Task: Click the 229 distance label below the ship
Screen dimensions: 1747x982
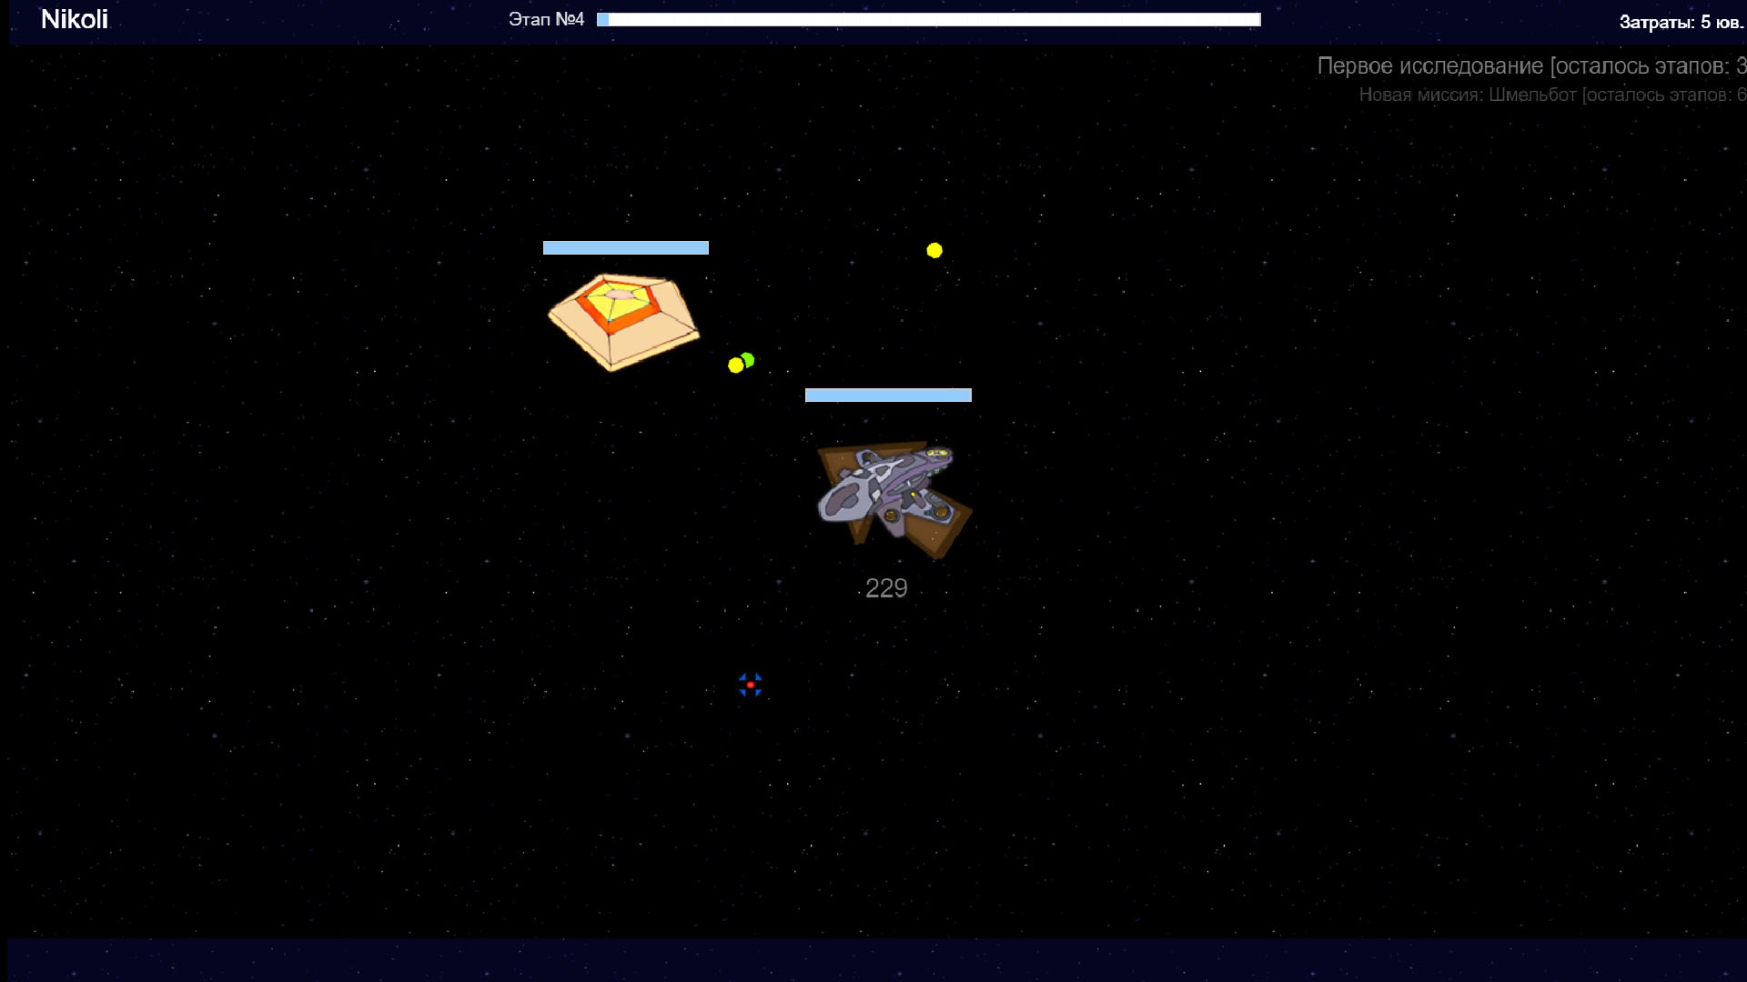Action: point(885,587)
